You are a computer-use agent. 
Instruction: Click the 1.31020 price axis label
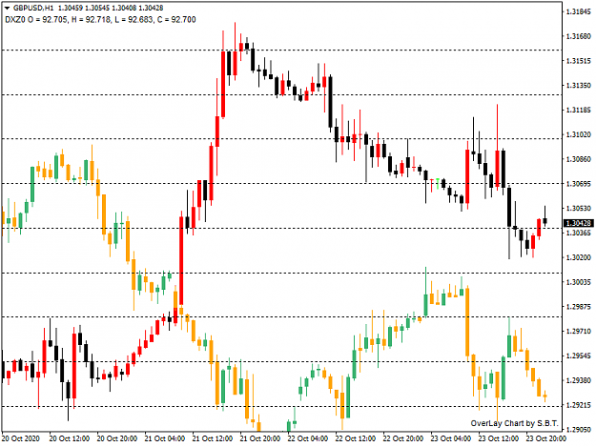[579, 134]
